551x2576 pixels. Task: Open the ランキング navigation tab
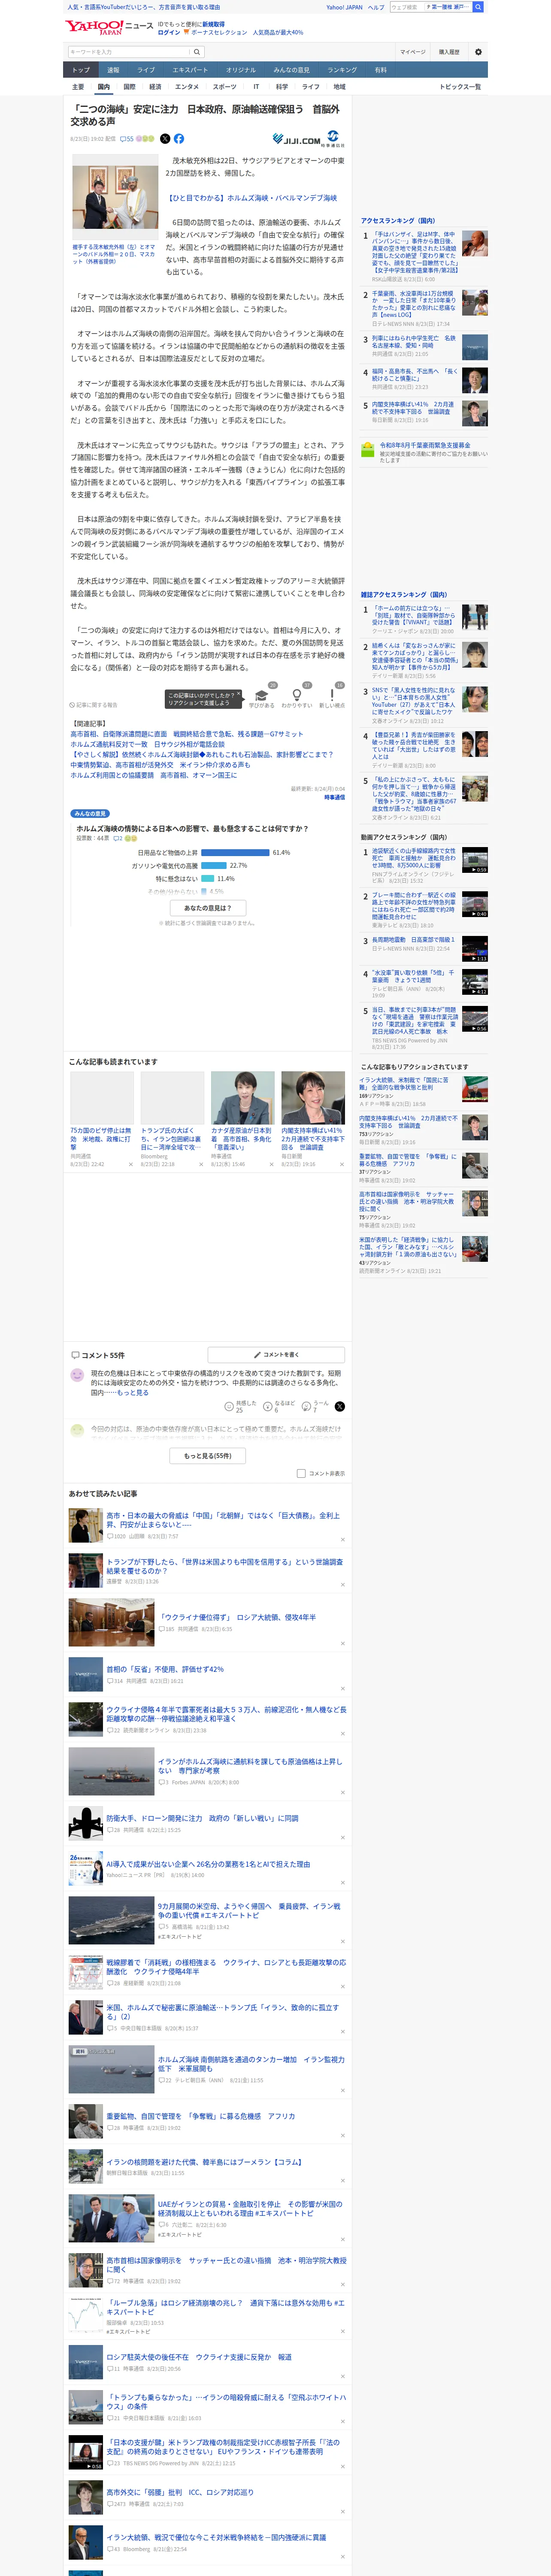click(342, 70)
